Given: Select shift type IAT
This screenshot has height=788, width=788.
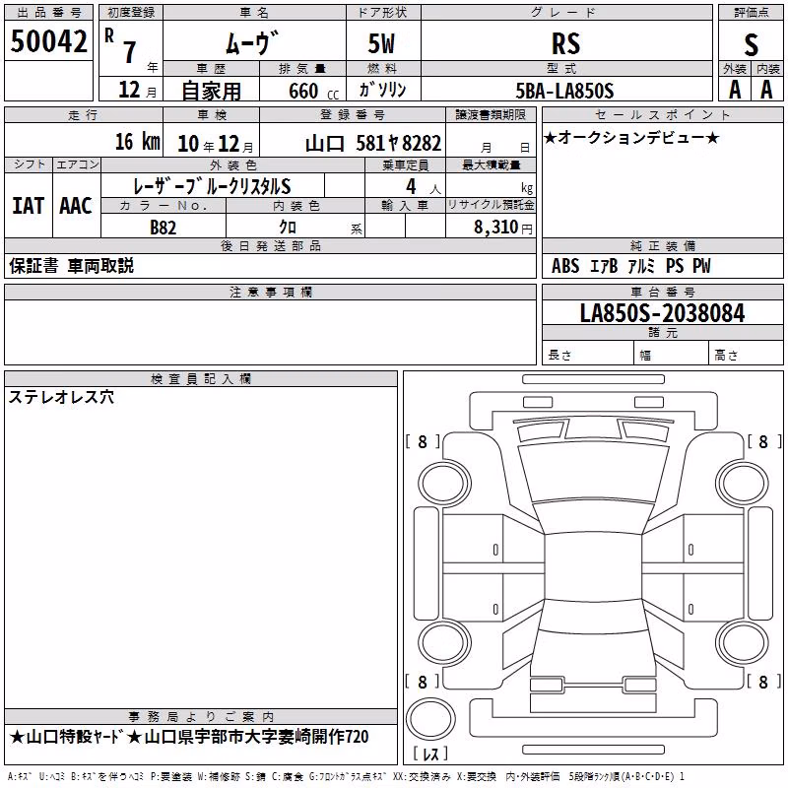Looking at the screenshot, I should tap(29, 206).
